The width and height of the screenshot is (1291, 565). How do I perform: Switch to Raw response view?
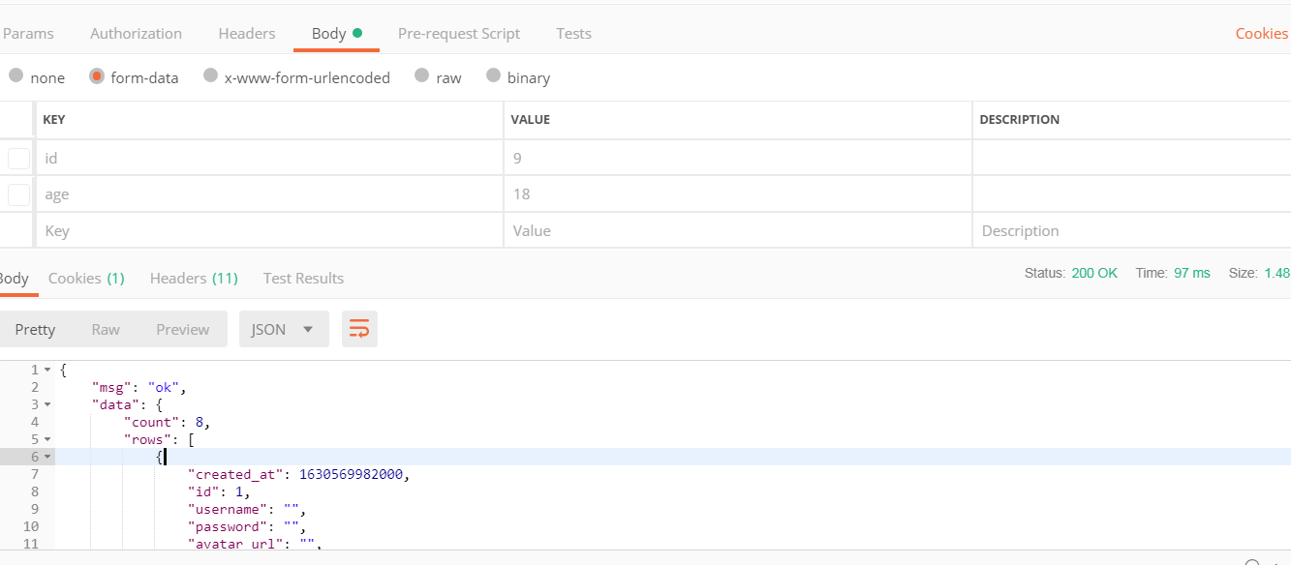(106, 329)
